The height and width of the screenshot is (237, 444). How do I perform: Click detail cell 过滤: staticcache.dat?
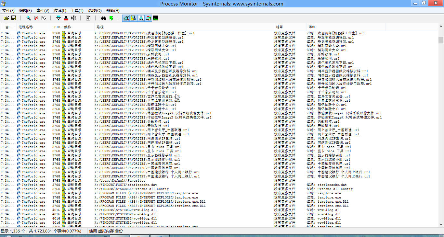click(x=327, y=185)
